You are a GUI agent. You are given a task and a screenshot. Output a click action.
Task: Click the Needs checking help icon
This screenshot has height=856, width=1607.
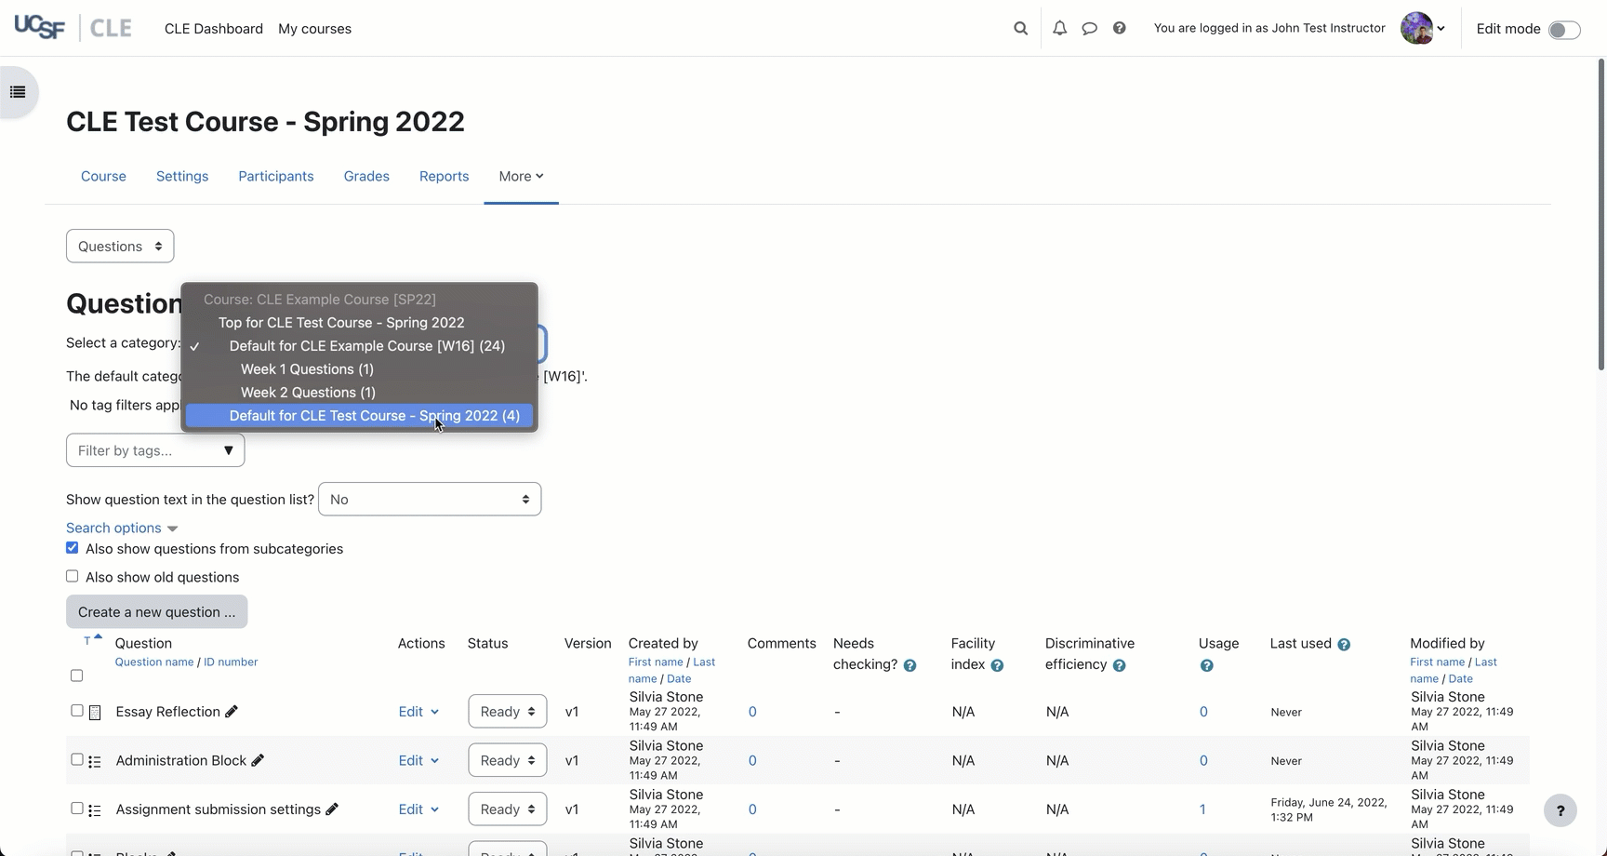910,665
